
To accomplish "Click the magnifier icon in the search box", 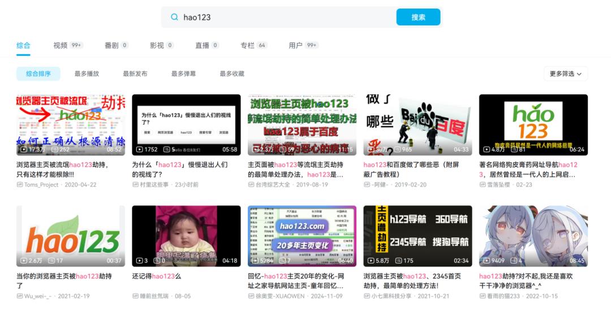I will pos(174,17).
